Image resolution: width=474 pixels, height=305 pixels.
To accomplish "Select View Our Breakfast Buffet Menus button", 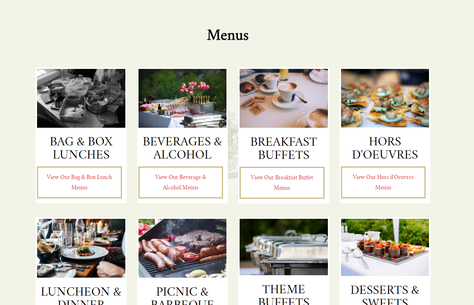I will (x=282, y=183).
